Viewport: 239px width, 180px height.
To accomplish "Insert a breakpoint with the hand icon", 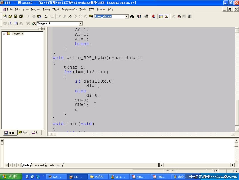I will point(174,16).
